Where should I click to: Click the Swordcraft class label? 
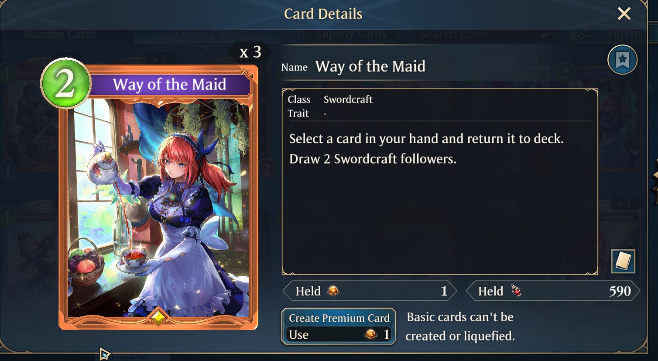tap(348, 99)
